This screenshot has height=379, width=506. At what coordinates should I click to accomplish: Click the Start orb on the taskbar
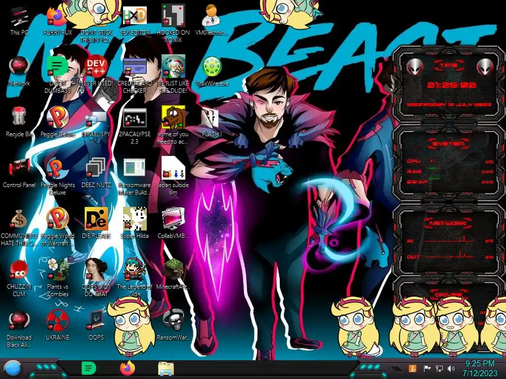point(13,369)
